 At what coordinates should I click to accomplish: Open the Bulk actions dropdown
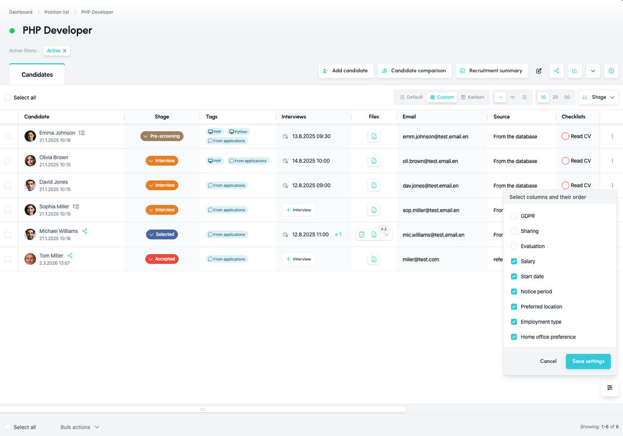tap(79, 427)
